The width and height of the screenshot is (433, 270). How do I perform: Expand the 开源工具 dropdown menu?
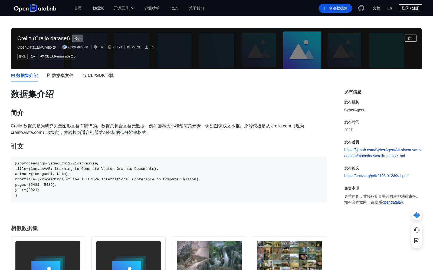[124, 8]
